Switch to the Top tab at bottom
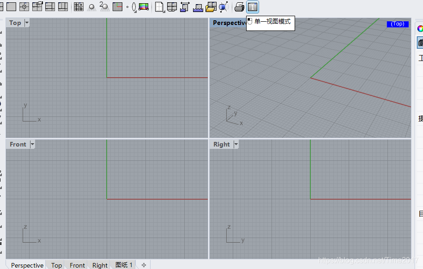This screenshot has width=423, height=269. [56, 265]
